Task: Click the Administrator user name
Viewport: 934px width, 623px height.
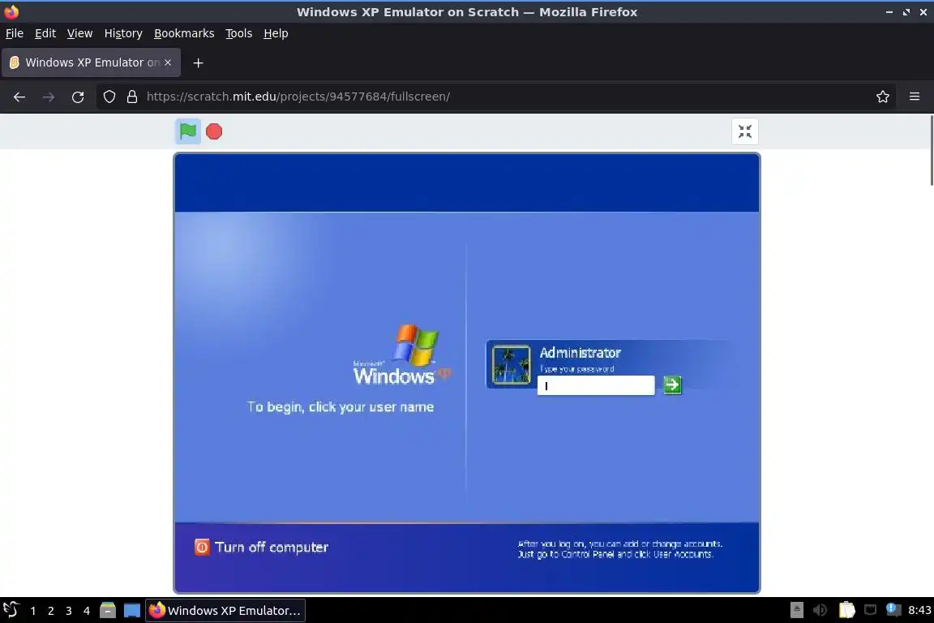Action: (x=581, y=353)
